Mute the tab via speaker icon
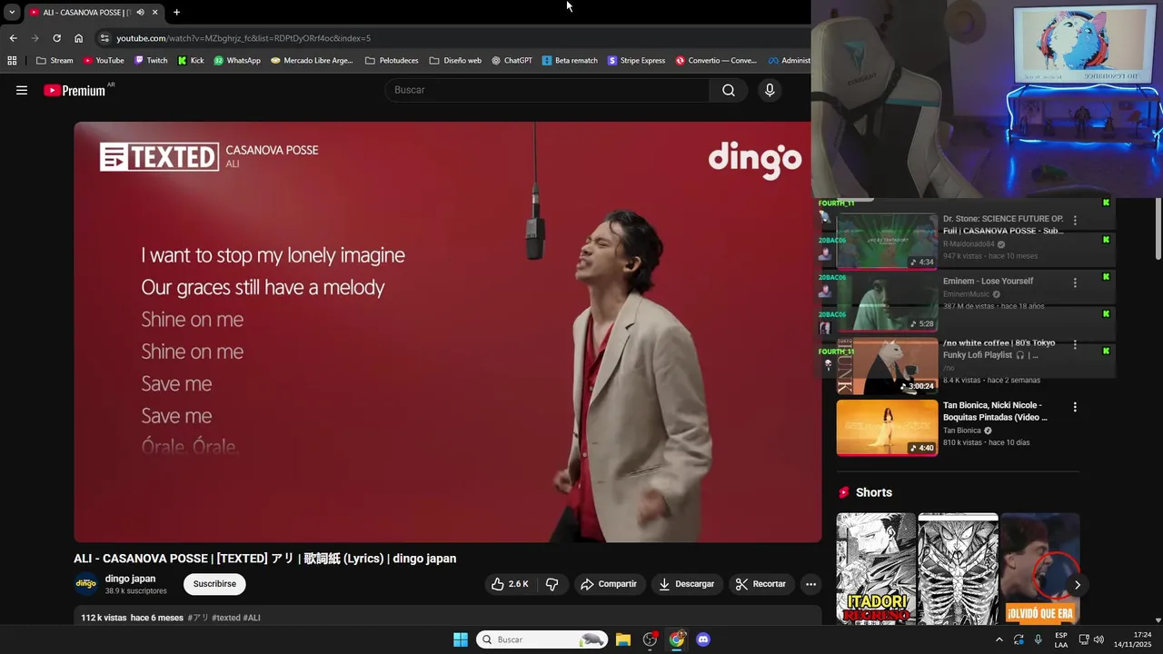The width and height of the screenshot is (1163, 654). coord(140,13)
